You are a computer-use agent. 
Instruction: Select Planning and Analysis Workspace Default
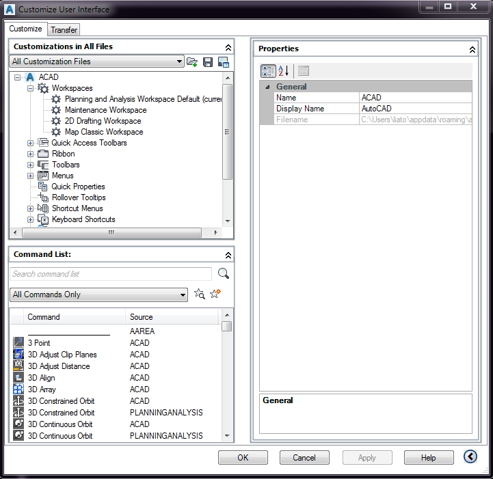tap(143, 99)
